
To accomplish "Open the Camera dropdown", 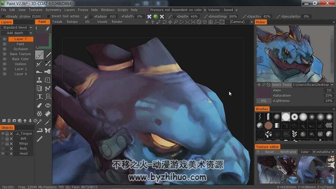I will 252,22.
